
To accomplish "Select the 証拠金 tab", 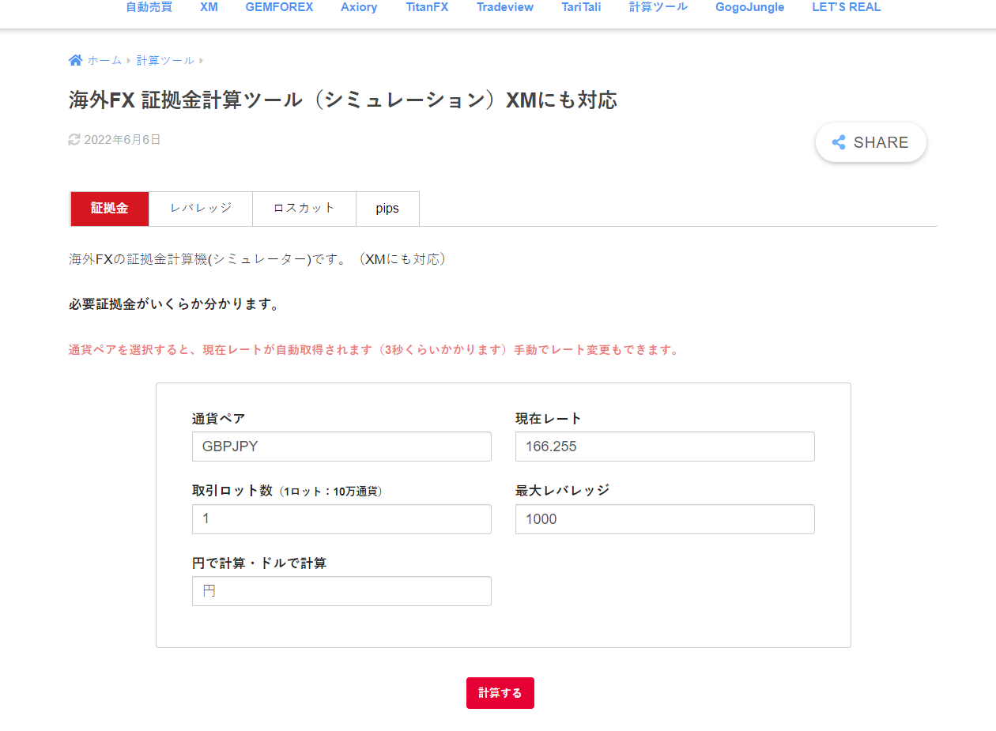I will pyautogui.click(x=110, y=209).
